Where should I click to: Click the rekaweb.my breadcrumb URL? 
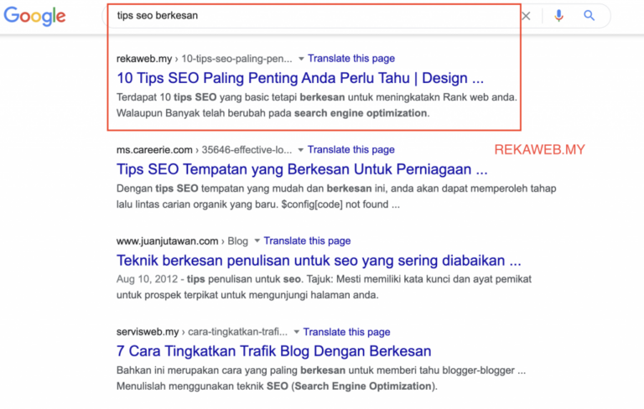(x=204, y=59)
